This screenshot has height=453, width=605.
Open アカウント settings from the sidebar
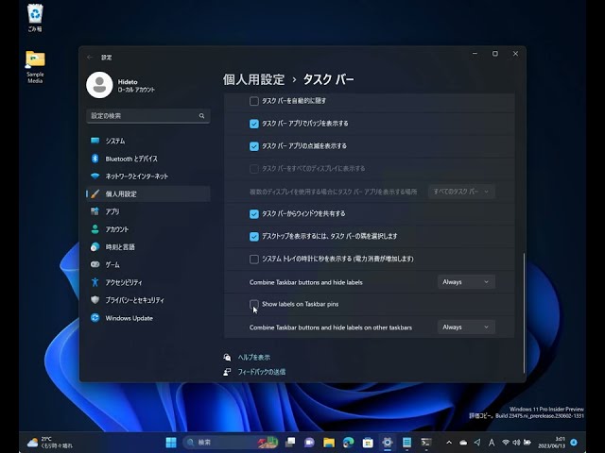pyautogui.click(x=117, y=229)
